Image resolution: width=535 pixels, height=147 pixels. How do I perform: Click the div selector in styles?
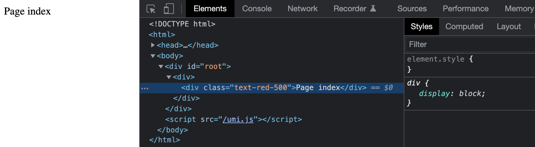point(413,83)
